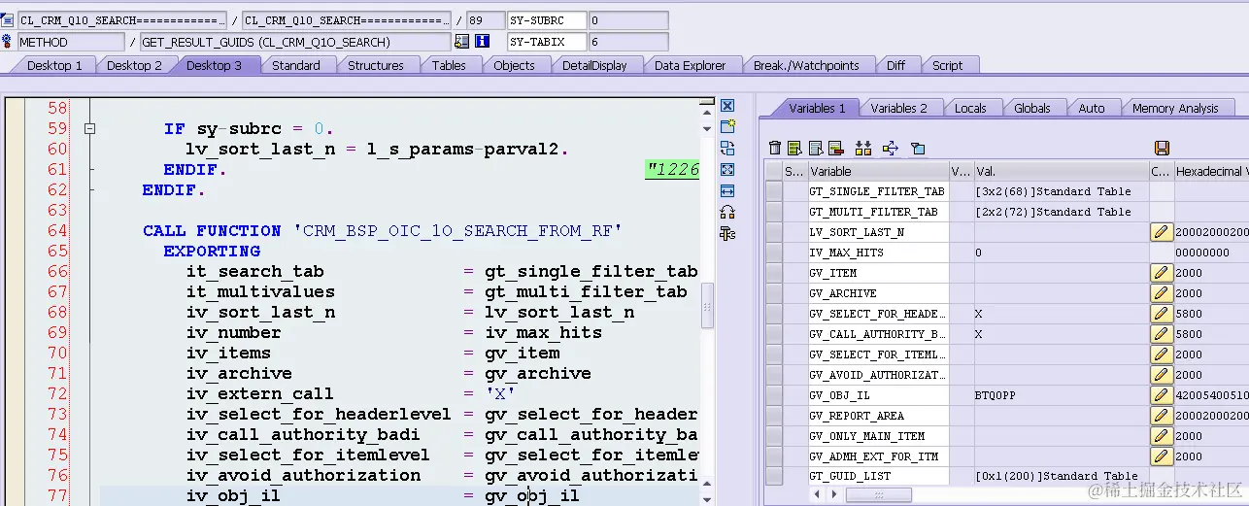
Task: Open the Structures tab
Action: pos(376,65)
